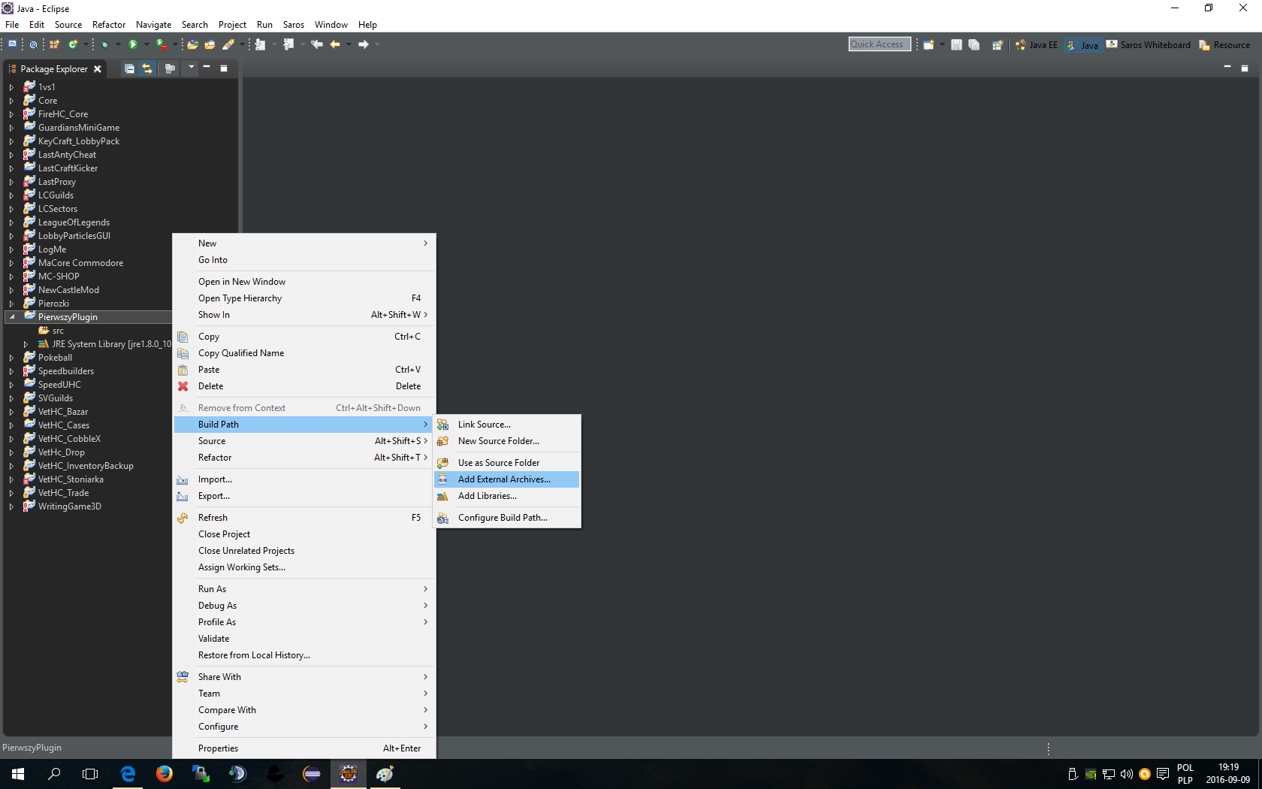
Task: Choose Configure Build Path menu entry
Action: click(503, 518)
